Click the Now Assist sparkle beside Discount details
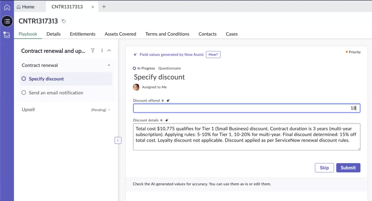The width and height of the screenshot is (372, 201). [x=167, y=120]
